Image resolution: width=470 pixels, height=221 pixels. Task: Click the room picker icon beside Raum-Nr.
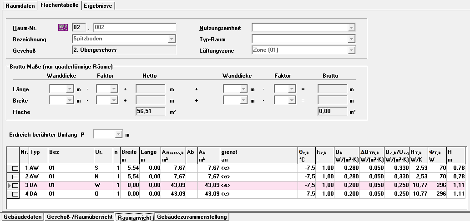[63, 28]
